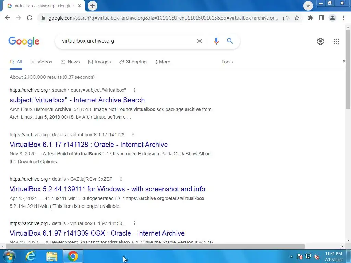Viewport: 351px width, 263px height.
Task: Click the browser address bar URL
Action: click(163, 18)
